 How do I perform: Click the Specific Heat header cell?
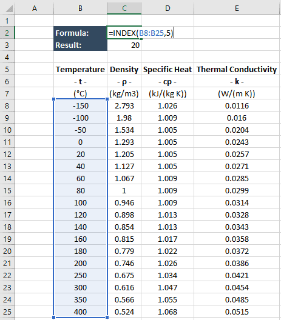(x=168, y=69)
